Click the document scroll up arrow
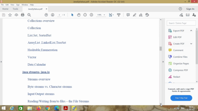Viewport: 198px width, 111px height. [161, 20]
